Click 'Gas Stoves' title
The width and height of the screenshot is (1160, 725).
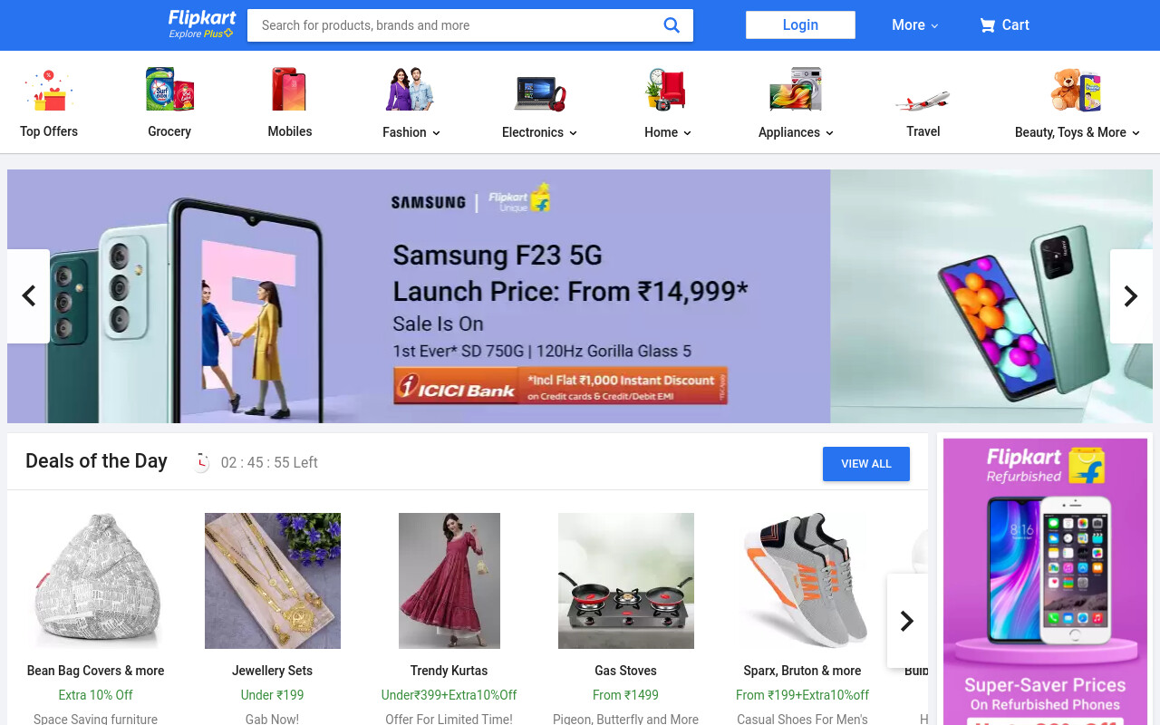pyautogui.click(x=625, y=671)
